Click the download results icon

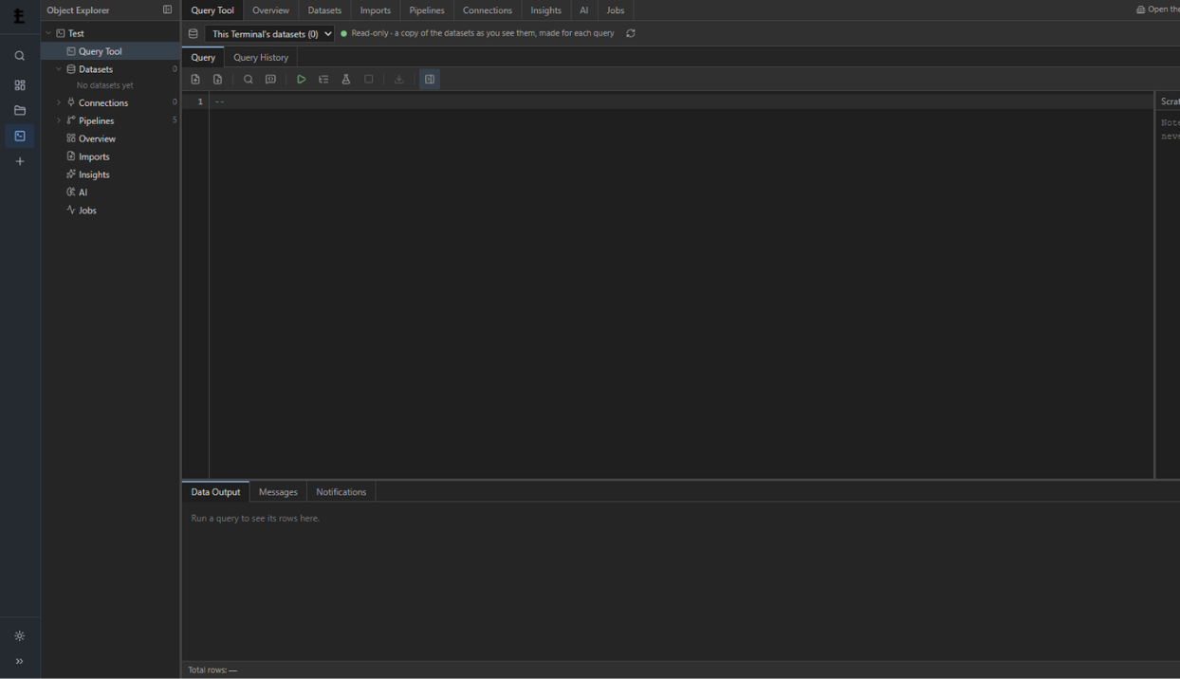pos(399,80)
